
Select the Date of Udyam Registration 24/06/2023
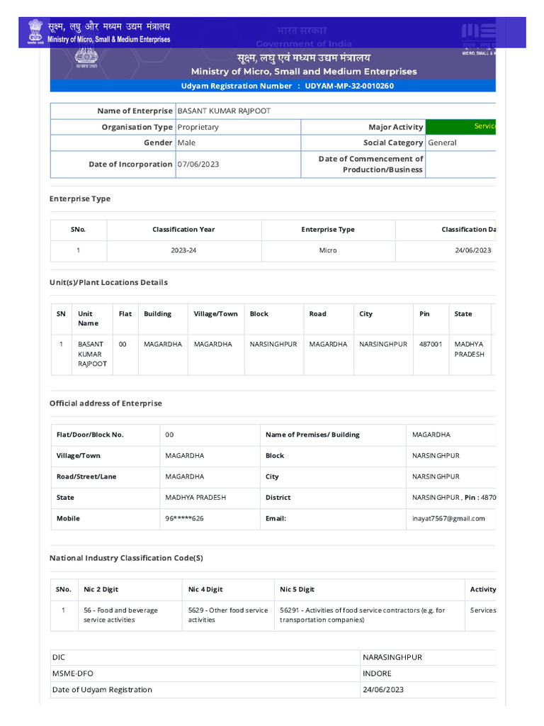[x=383, y=690]
